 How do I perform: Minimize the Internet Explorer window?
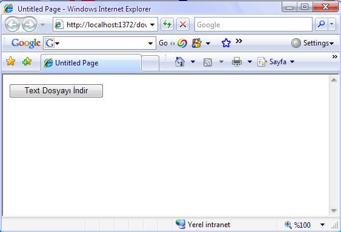(x=290, y=7)
